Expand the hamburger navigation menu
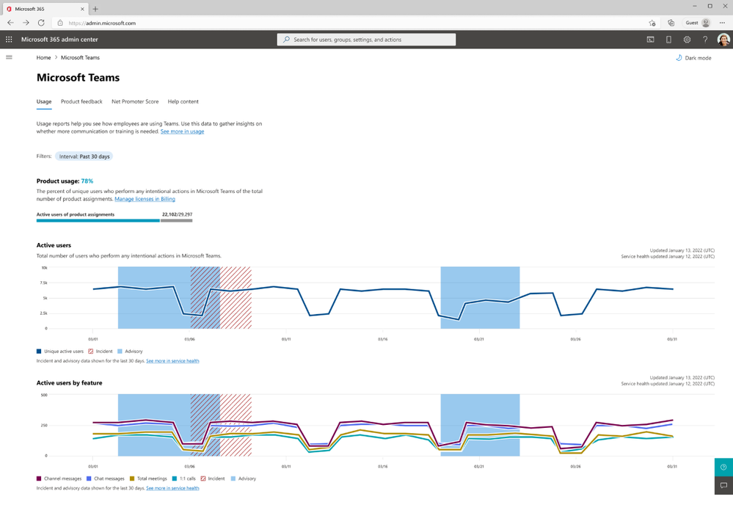Viewport: 733px width, 513px height. 9,57
